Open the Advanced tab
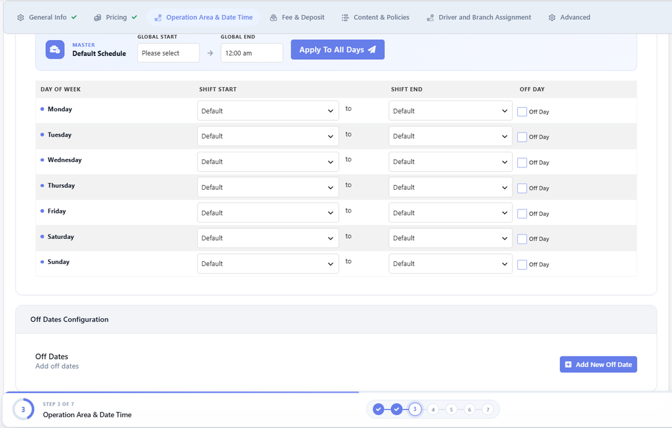The width and height of the screenshot is (672, 428). point(569,18)
